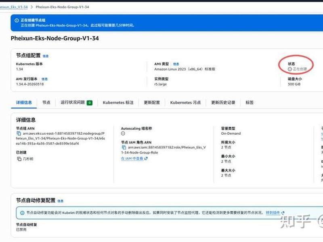This screenshot has height=242, width=323.
Task: Switch to the 节点 tab
Action: pyautogui.click(x=46, y=102)
